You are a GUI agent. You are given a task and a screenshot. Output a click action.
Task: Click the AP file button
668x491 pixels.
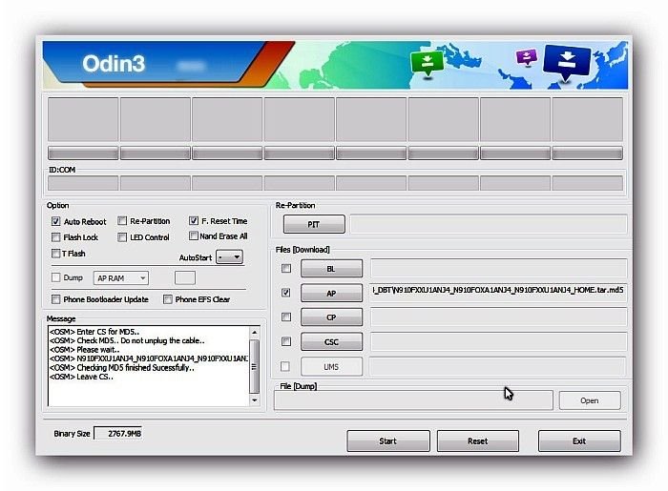coord(331,293)
